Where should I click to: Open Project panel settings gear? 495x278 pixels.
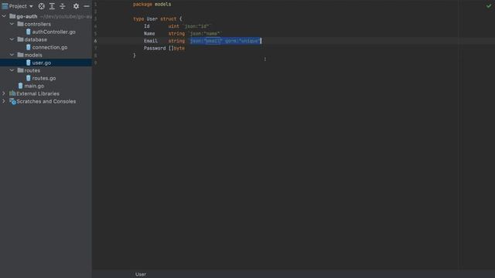point(76,6)
